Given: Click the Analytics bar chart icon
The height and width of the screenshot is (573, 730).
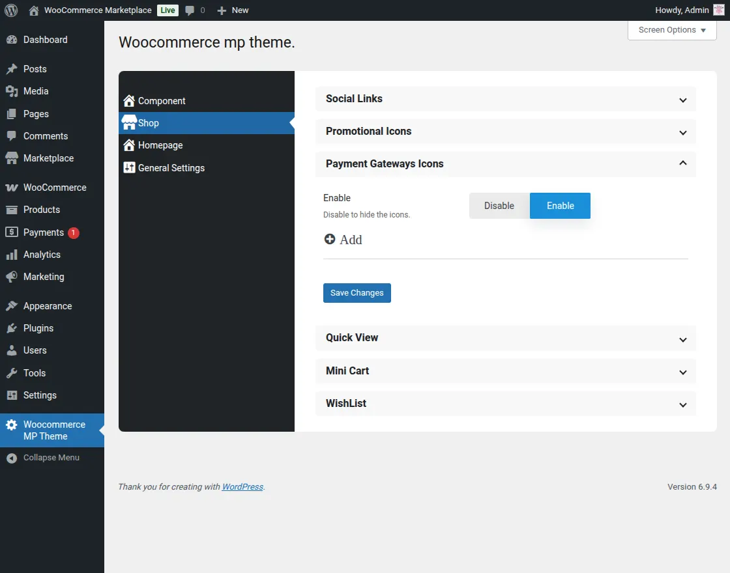Looking at the screenshot, I should point(12,255).
